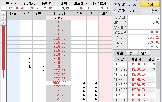Click the 매입단가 value 0.00
This screenshot has height=102, width=162.
pyautogui.click(x=156, y=22)
